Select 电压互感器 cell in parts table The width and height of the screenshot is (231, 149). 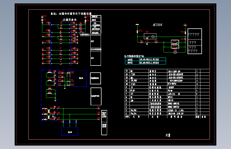click(x=158, y=113)
